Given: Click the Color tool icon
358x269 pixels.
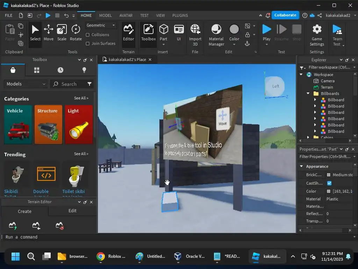Looking at the screenshot, I should (x=234, y=29).
